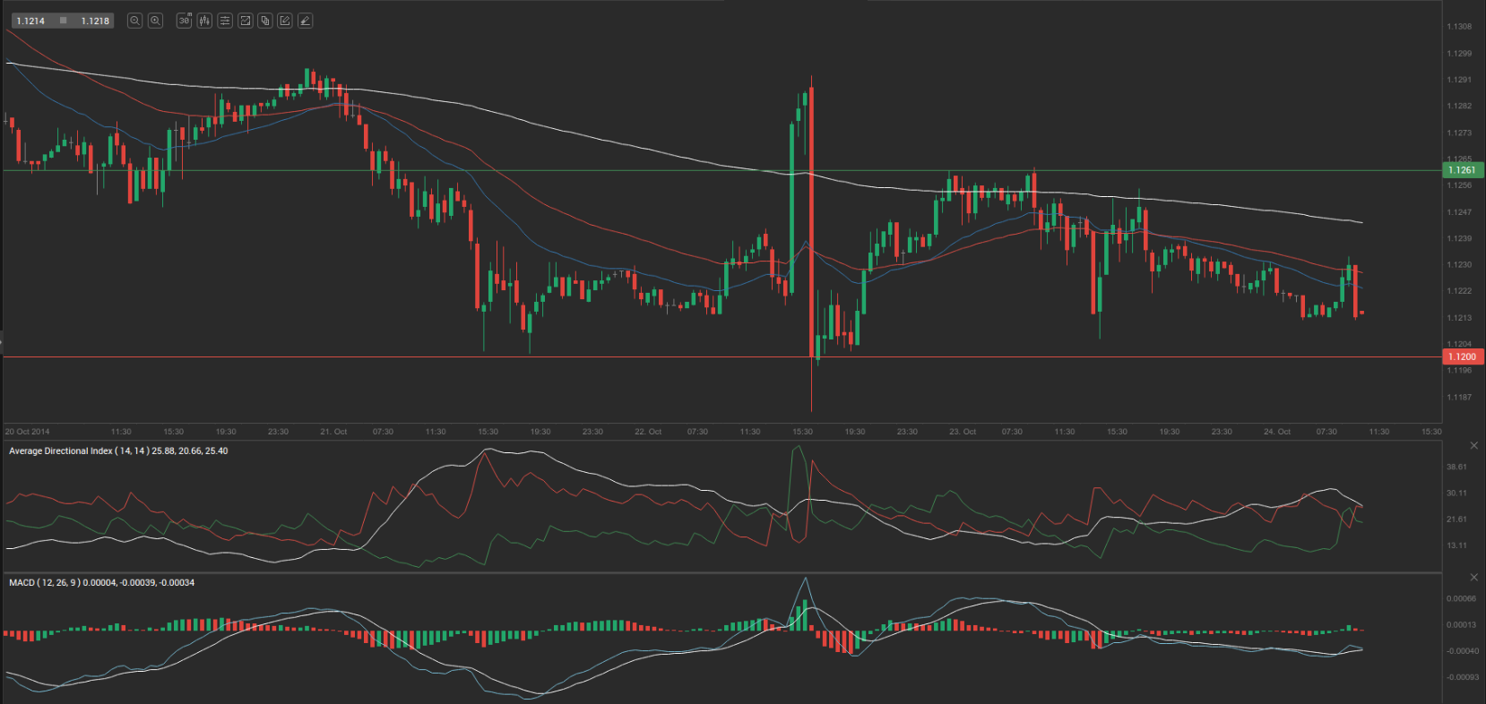Image resolution: width=1486 pixels, height=704 pixels.
Task: Select the green 1.1261 price level tag
Action: [1462, 170]
